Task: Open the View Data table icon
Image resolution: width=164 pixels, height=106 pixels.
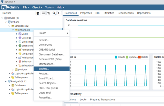Action: tap(43, 13)
